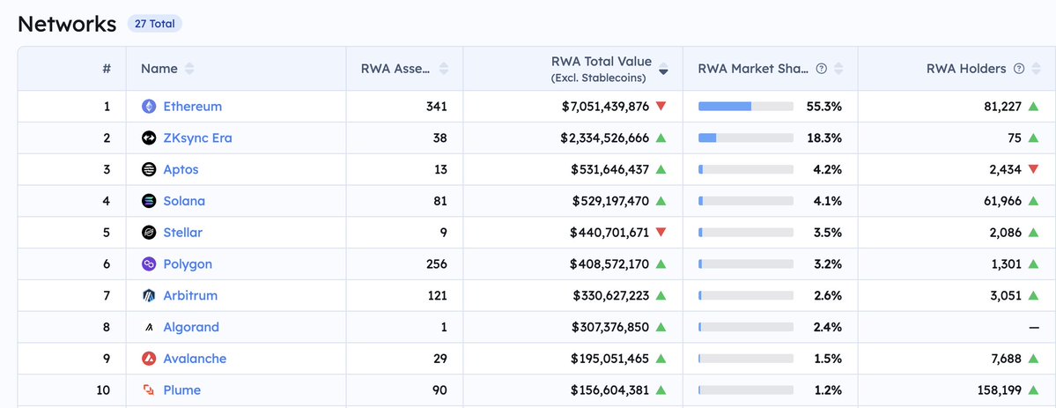Sort by RWA Holders column arrows
The height and width of the screenshot is (408, 1056).
point(1036,69)
